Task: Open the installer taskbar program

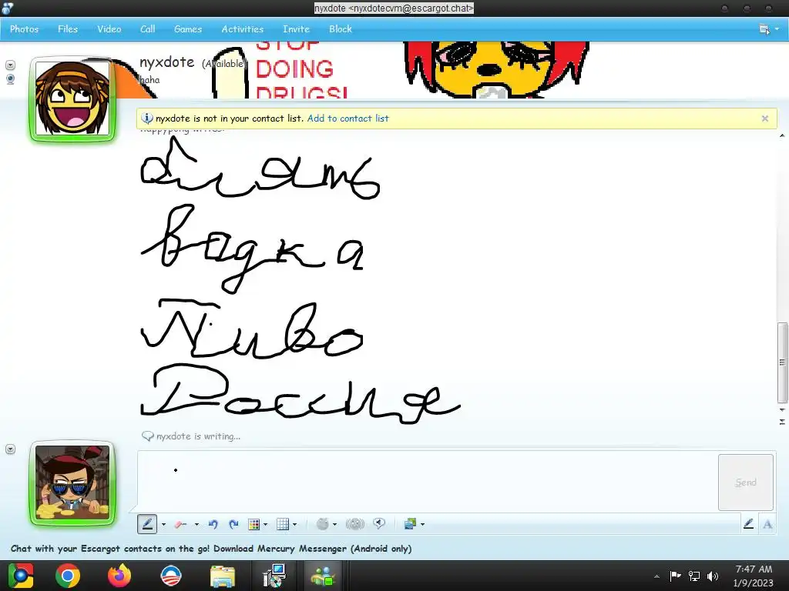Action: click(274, 576)
